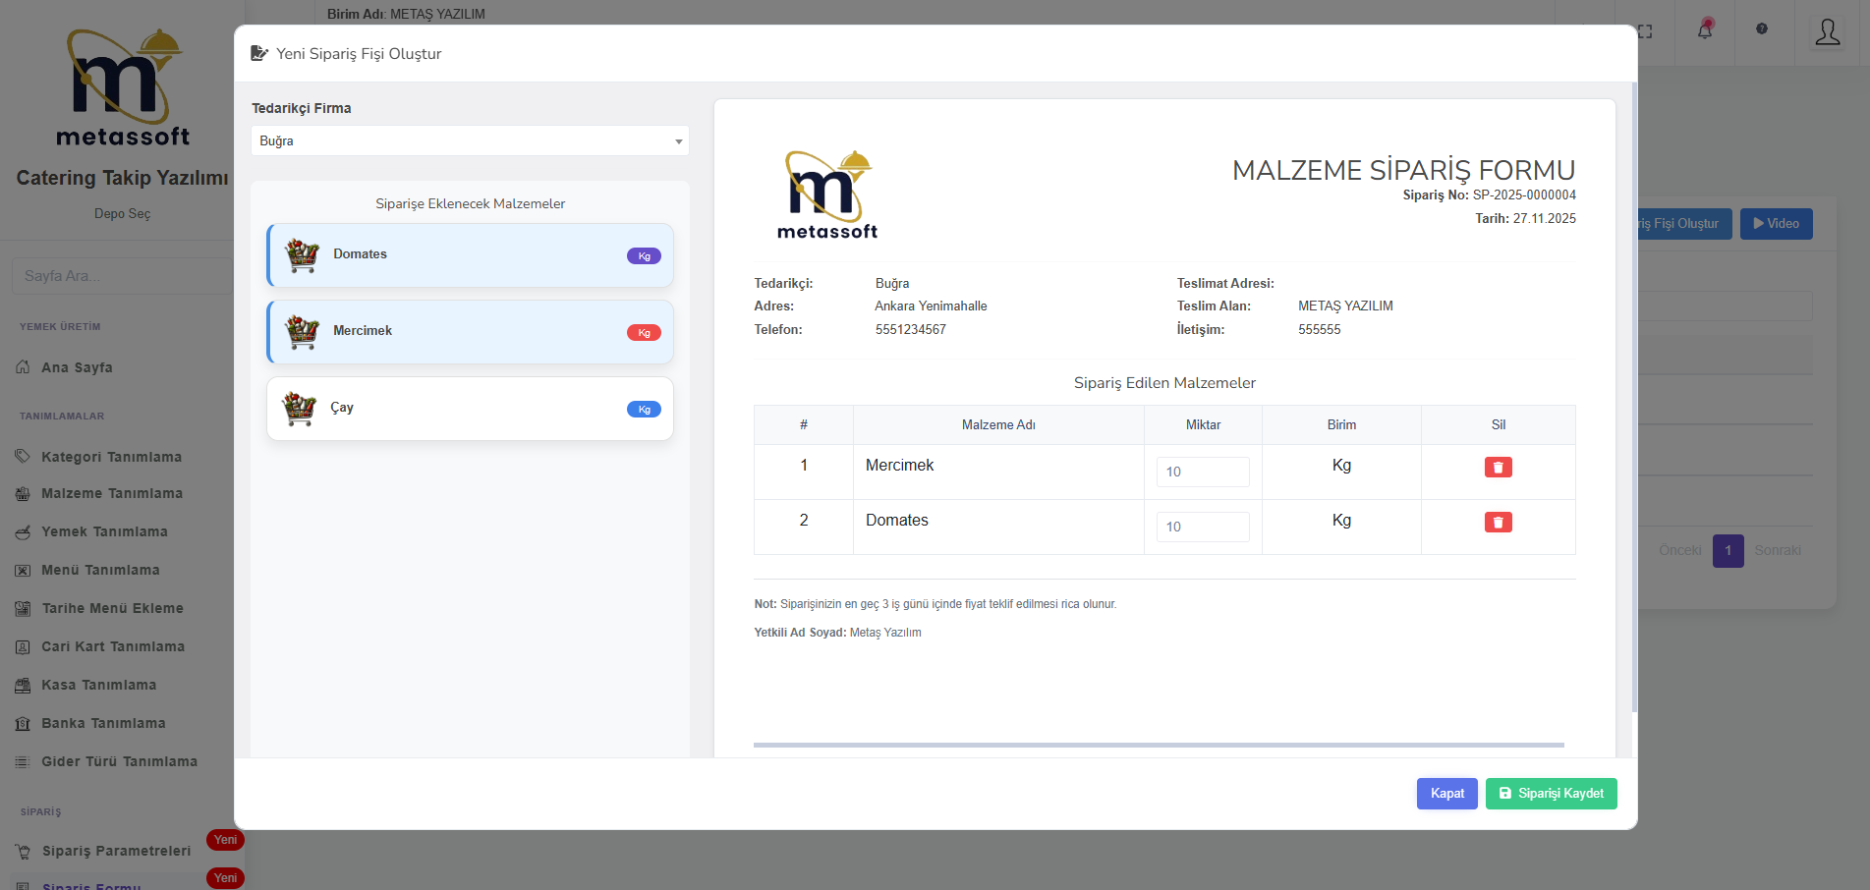Click the help question mark icon
1870x890 pixels.
tap(1762, 29)
